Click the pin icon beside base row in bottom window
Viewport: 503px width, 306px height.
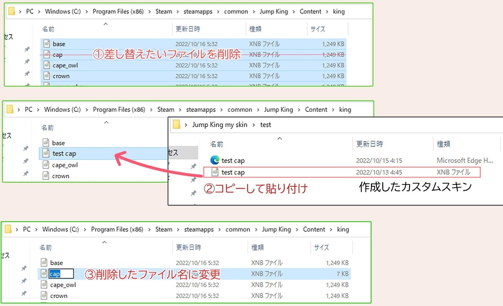(24, 268)
